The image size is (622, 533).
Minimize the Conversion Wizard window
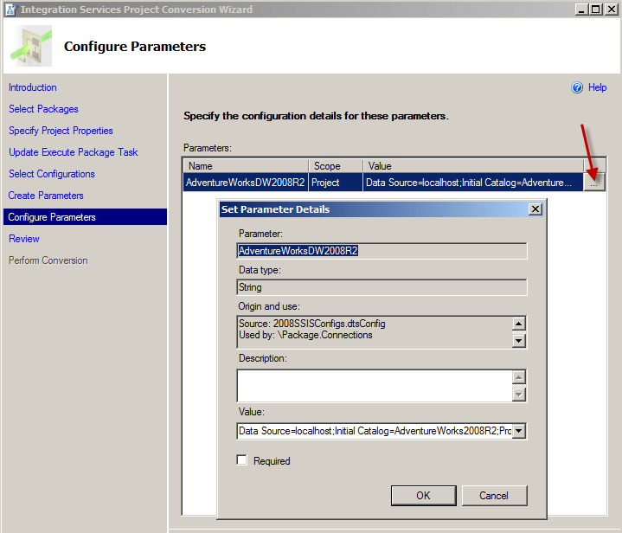click(581, 10)
